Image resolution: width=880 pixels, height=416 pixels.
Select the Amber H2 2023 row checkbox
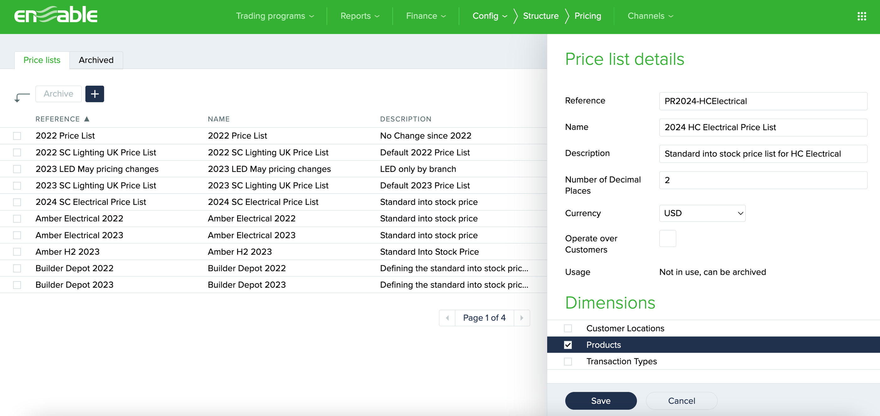coord(17,252)
